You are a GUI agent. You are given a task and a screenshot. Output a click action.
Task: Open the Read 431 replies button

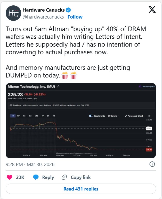[81, 189]
